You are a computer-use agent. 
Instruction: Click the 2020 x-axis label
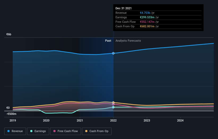46,120
